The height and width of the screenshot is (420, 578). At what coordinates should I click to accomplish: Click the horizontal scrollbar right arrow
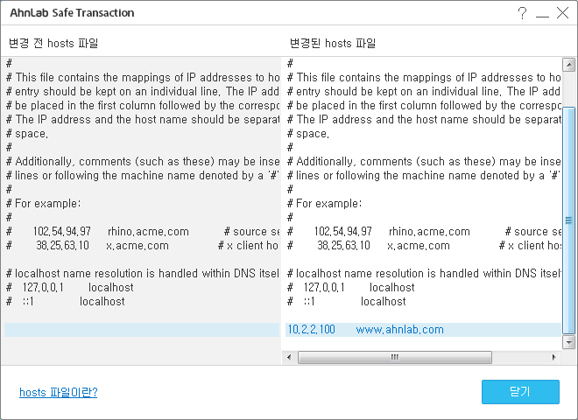pyautogui.click(x=553, y=357)
